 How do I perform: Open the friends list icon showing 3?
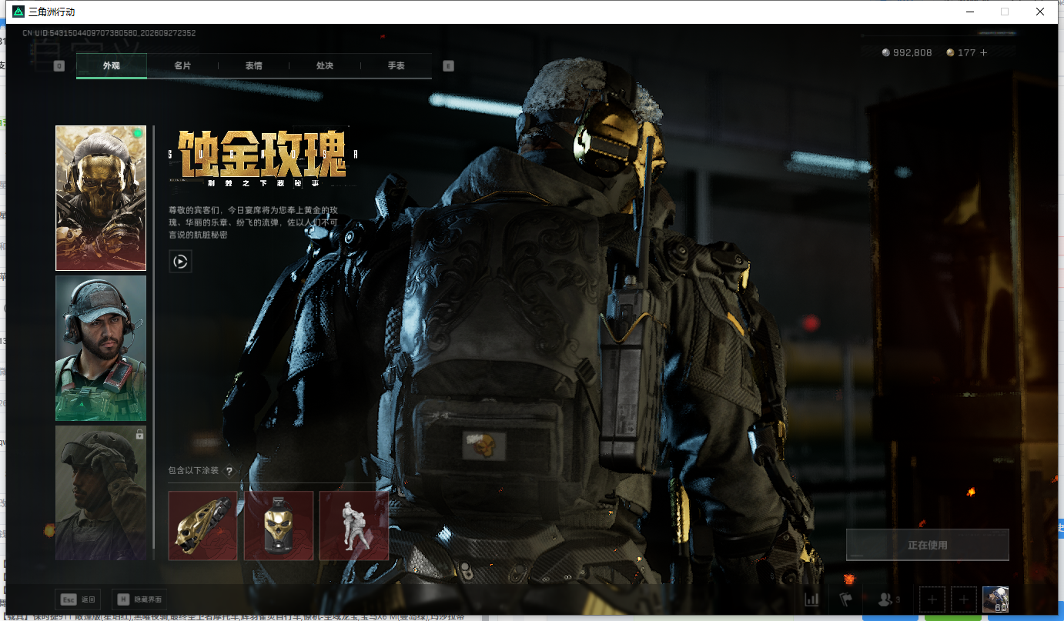coord(888,599)
